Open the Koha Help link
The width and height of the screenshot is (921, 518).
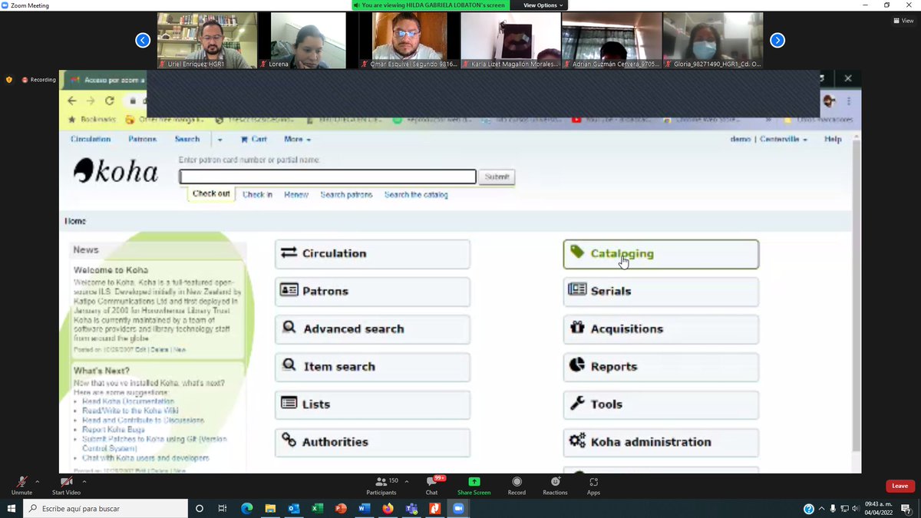pos(833,140)
